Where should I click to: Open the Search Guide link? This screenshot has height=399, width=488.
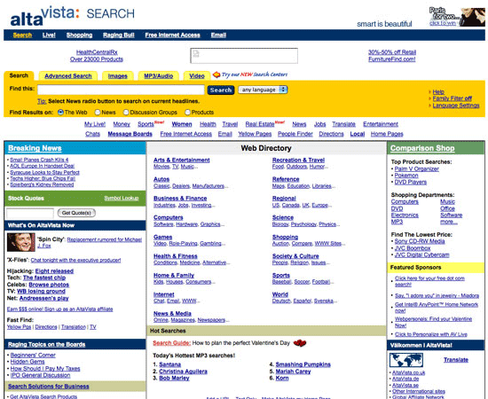[171, 343]
